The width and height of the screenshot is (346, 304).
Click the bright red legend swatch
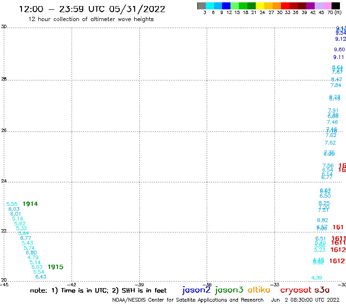click(285, 6)
